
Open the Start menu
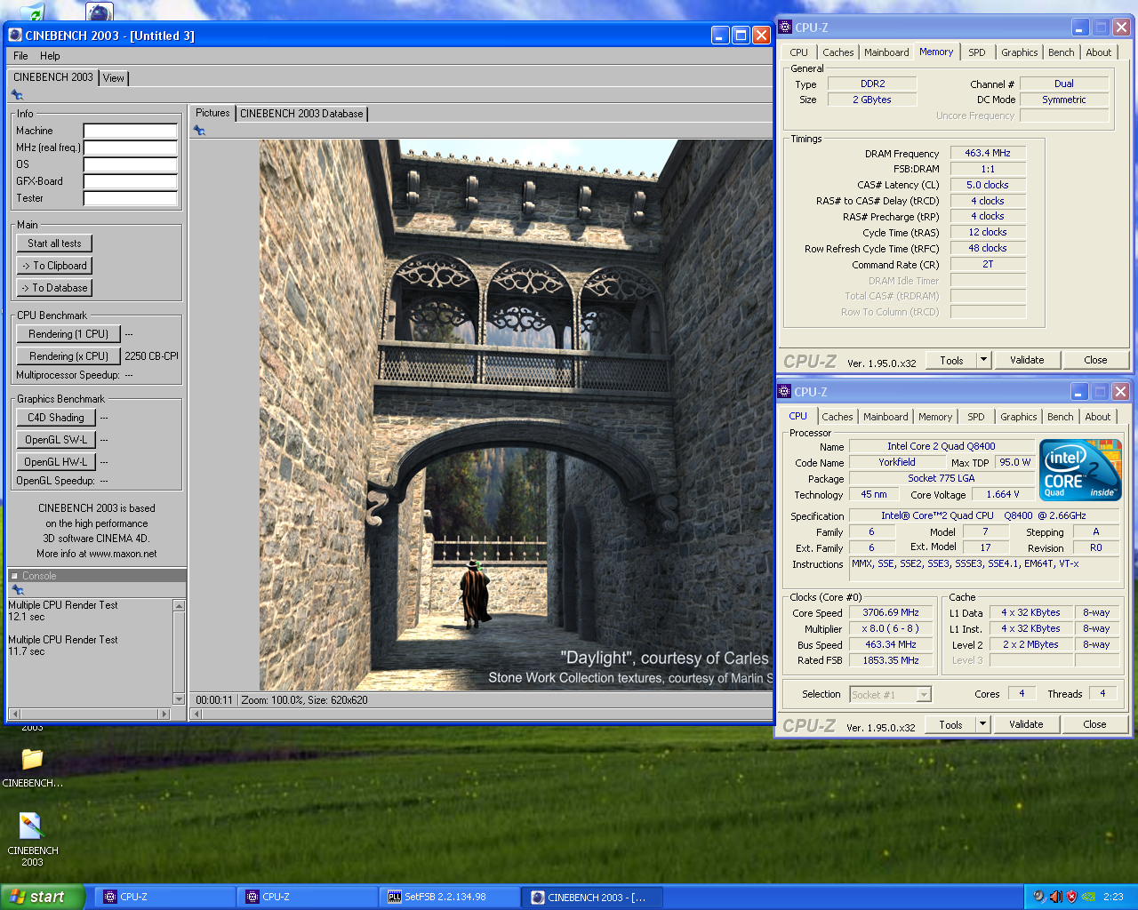tap(42, 897)
